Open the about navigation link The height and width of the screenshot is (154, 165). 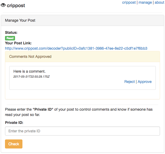159,2
